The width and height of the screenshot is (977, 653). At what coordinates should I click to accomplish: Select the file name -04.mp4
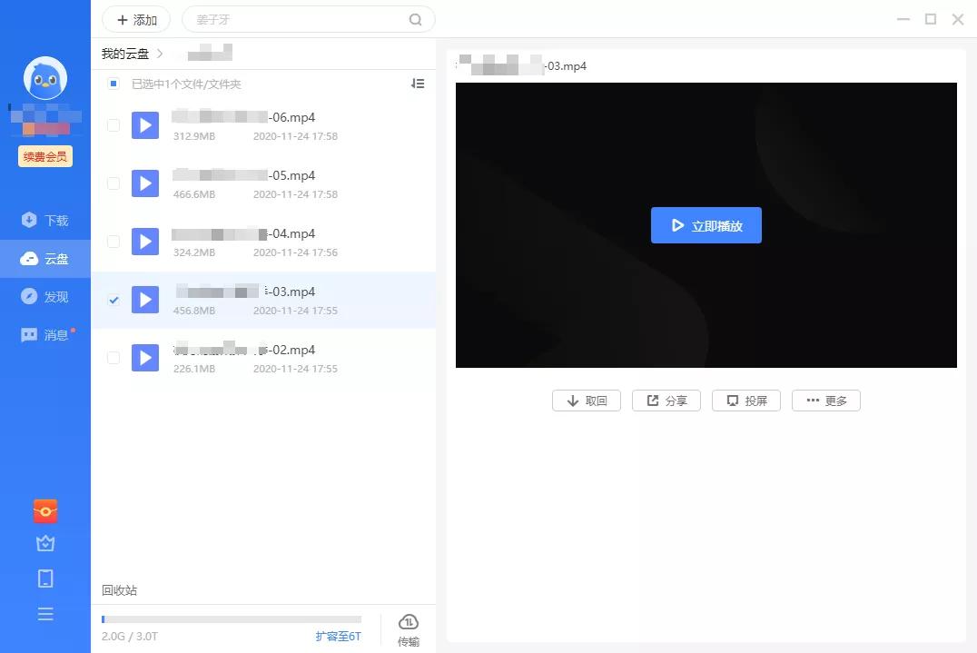(243, 233)
